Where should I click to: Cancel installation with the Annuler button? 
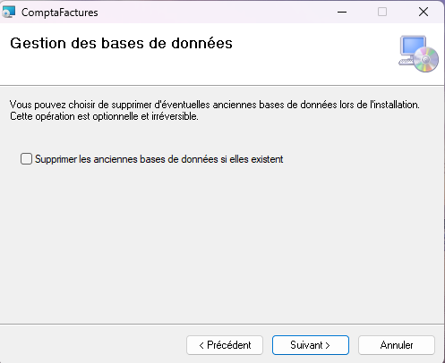tap(397, 345)
